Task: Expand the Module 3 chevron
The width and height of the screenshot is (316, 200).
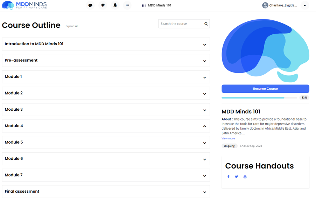Action: [x=205, y=110]
